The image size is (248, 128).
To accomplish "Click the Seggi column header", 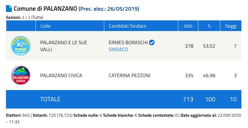I will click(231, 26).
